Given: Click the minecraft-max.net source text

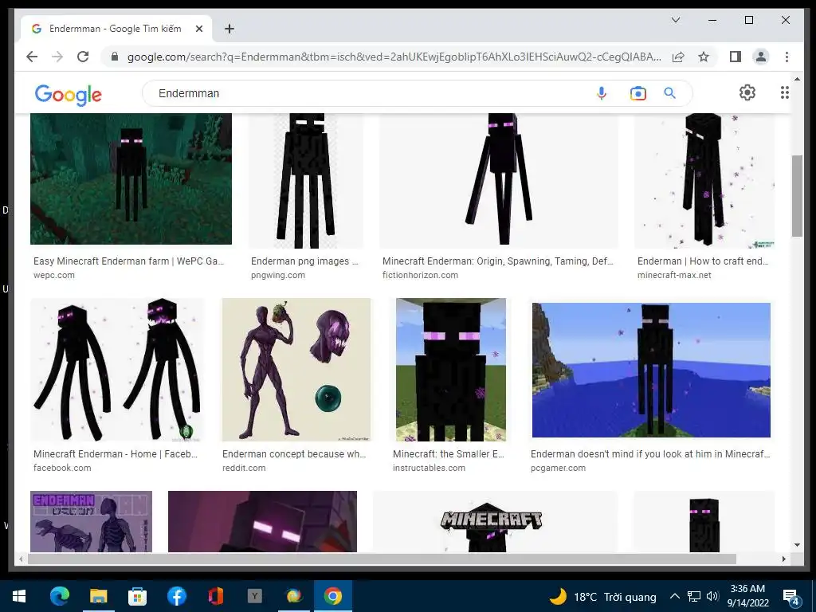Looking at the screenshot, I should click(x=674, y=275).
